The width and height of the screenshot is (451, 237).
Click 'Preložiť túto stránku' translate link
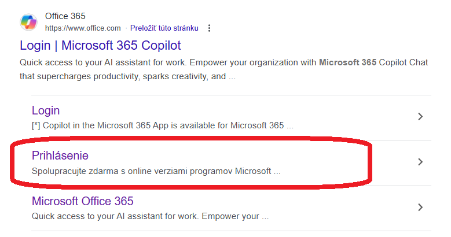point(164,28)
